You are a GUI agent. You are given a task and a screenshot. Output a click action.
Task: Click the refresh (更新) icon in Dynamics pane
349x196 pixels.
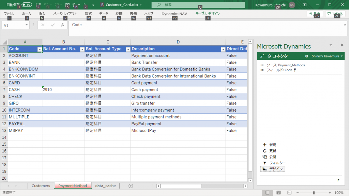[x=264, y=151]
